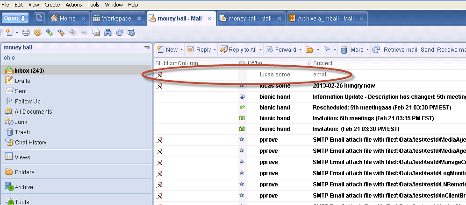The width and height of the screenshot is (466, 205).
Task: Click the circular refresh icon before Retrieve mail
Action: (x=376, y=49)
